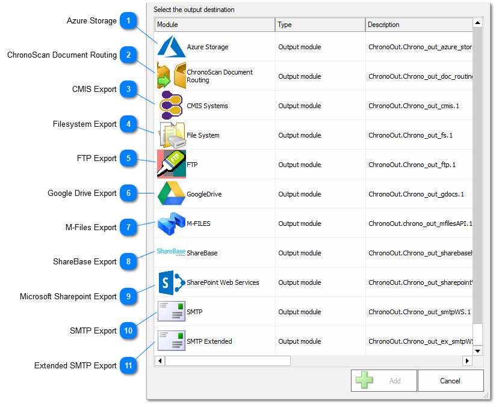Pick the GoogleDrive triangle icon
This screenshot has height=405, width=496.
pos(172,193)
